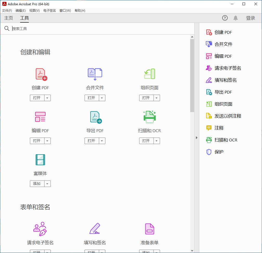262x253 pixels.
Task: Open the 电子签名 menu
Action: (49, 10)
